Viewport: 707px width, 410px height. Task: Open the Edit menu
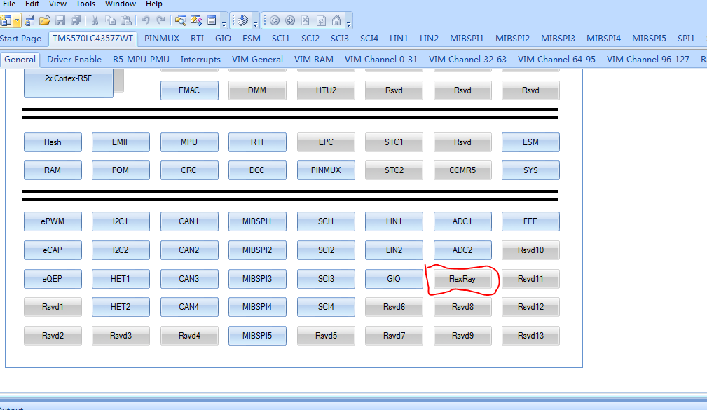[32, 4]
